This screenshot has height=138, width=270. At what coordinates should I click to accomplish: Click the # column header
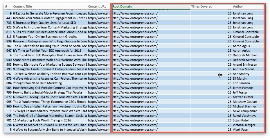click(8, 7)
